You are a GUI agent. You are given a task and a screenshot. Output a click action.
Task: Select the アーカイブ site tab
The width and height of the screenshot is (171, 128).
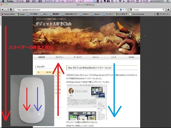click(x=78, y=57)
